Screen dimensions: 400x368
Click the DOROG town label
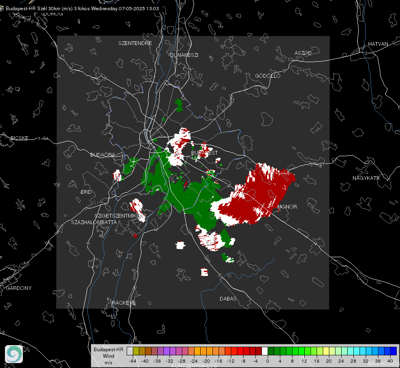coord(53,14)
